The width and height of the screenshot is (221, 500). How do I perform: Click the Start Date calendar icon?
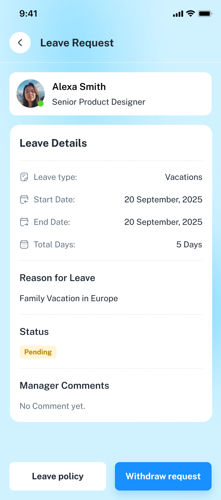pos(24,199)
